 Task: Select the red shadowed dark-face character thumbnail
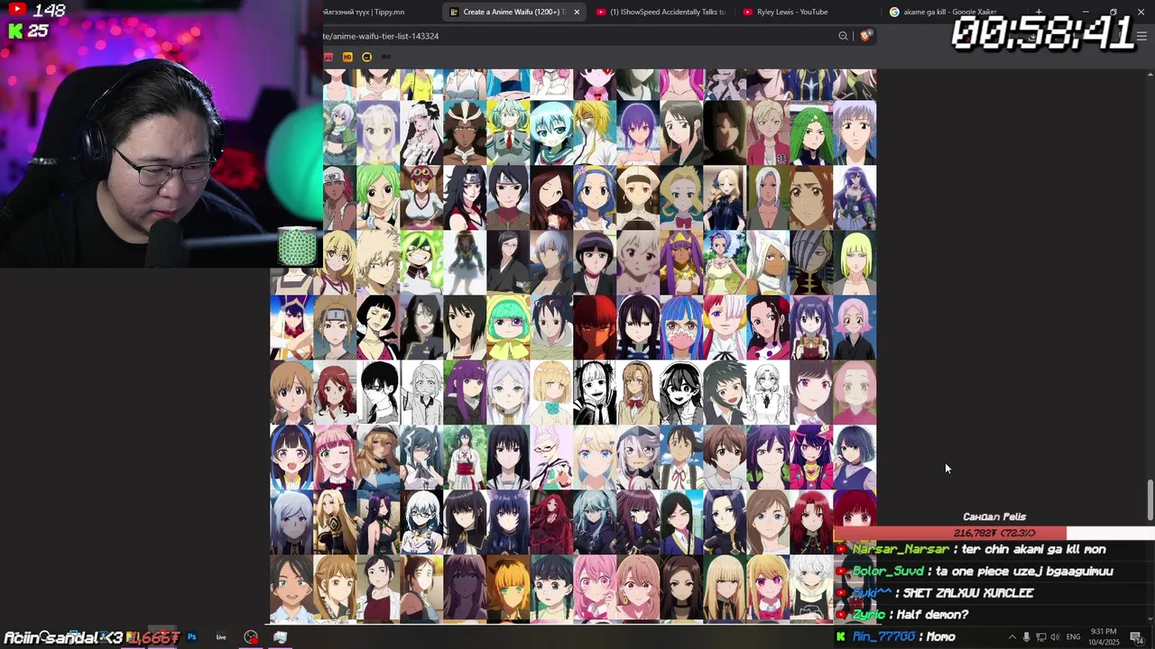(x=596, y=327)
